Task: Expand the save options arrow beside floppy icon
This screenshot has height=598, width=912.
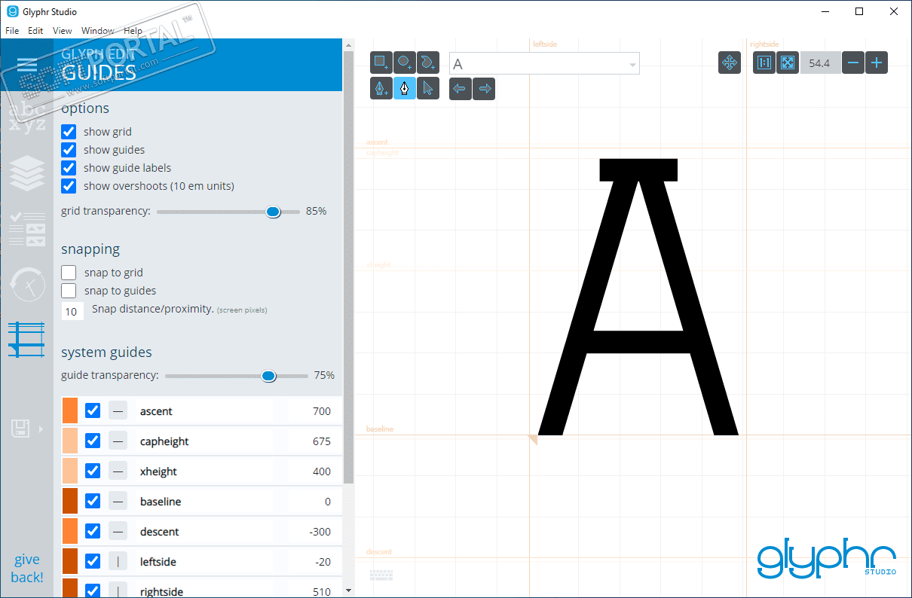Action: click(x=41, y=429)
